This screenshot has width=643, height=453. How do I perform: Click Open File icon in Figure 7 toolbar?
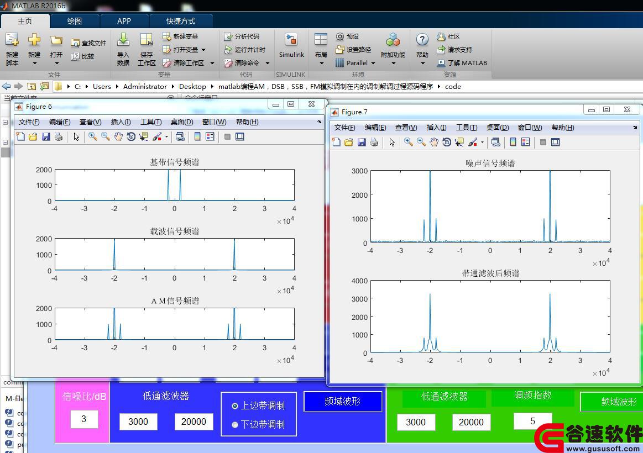[x=348, y=142]
